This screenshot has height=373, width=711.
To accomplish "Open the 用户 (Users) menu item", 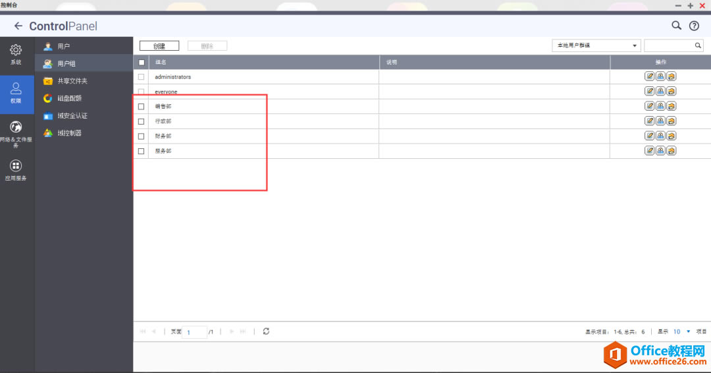I will [84, 46].
